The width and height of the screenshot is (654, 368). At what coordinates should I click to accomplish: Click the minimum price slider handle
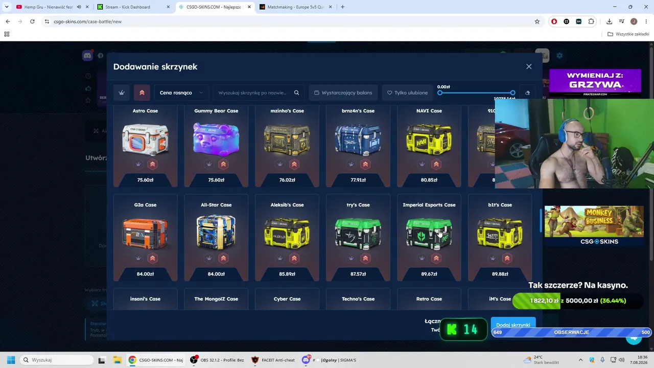(440, 93)
